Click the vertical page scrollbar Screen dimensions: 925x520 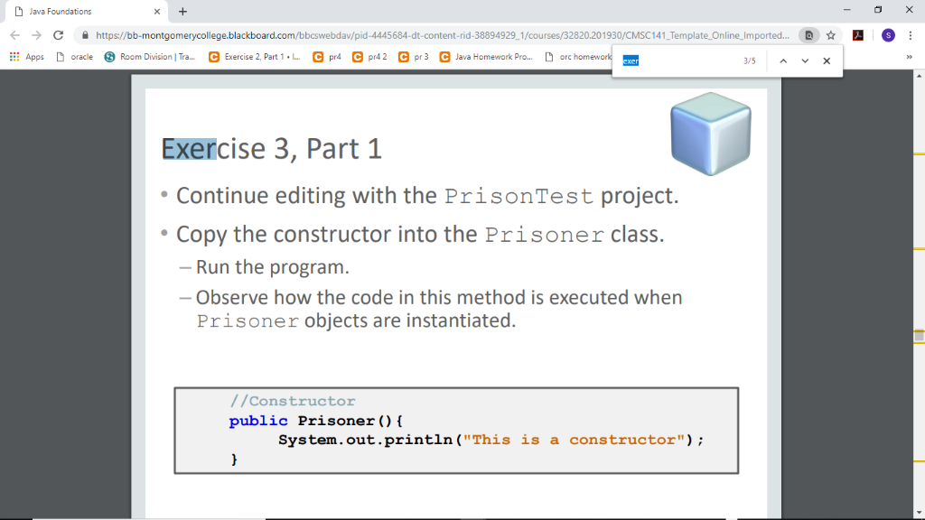(920, 271)
